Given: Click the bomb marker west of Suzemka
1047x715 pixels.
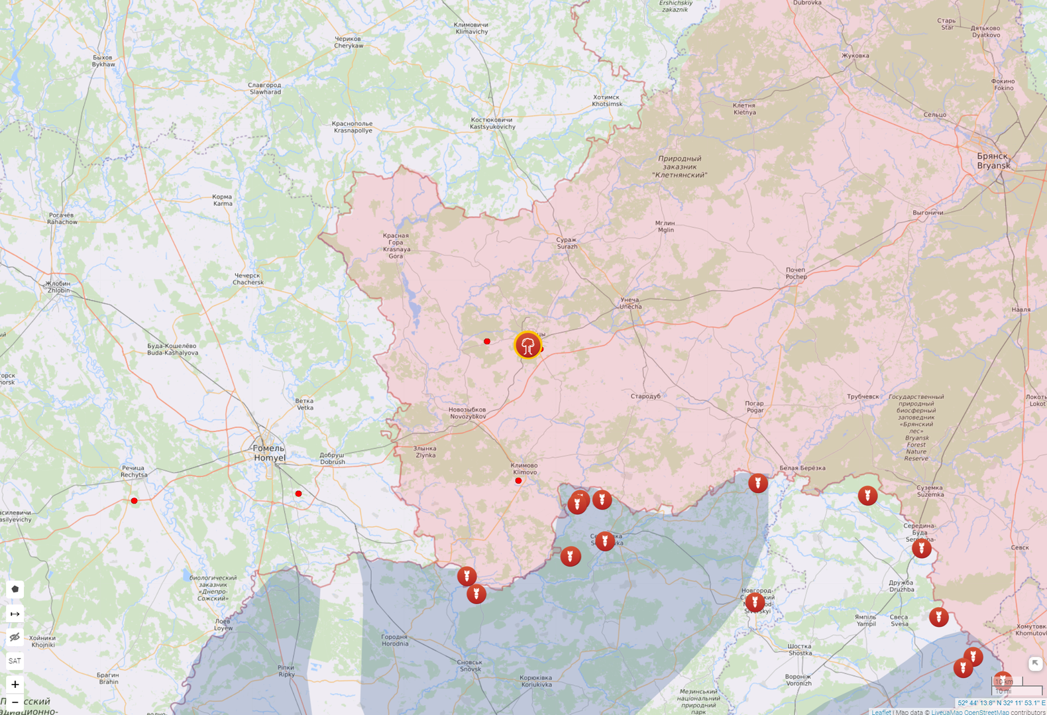Looking at the screenshot, I should [867, 496].
